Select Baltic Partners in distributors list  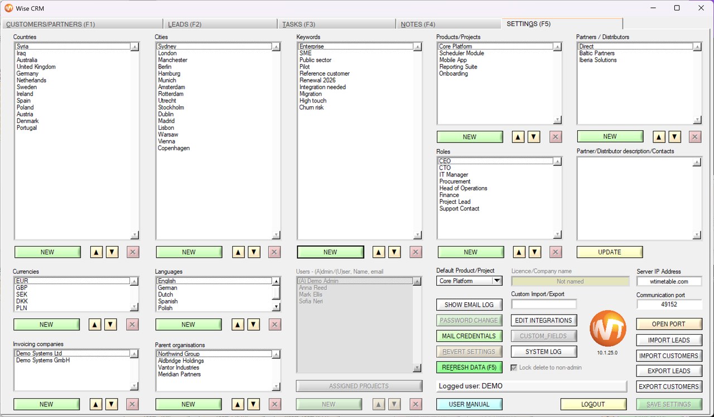coord(597,53)
